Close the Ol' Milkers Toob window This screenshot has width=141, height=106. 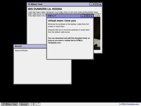(x=100, y=4)
